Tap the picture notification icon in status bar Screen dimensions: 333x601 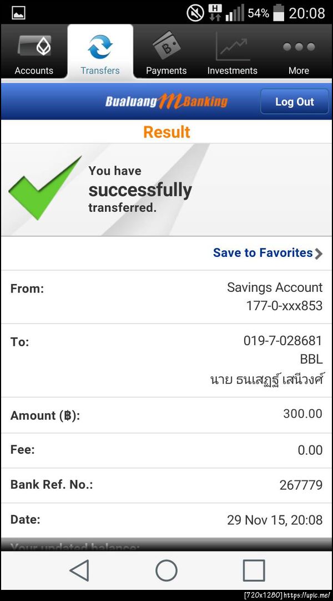(18, 12)
